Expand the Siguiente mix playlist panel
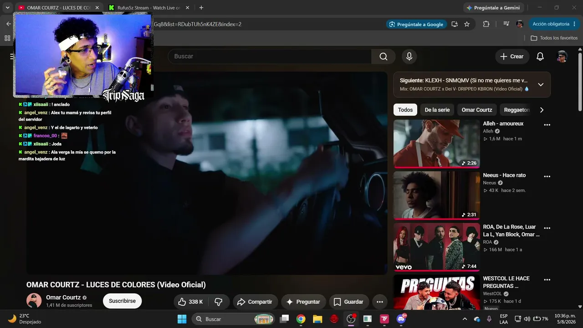Viewport: 583px width, 328px height. coord(541,84)
